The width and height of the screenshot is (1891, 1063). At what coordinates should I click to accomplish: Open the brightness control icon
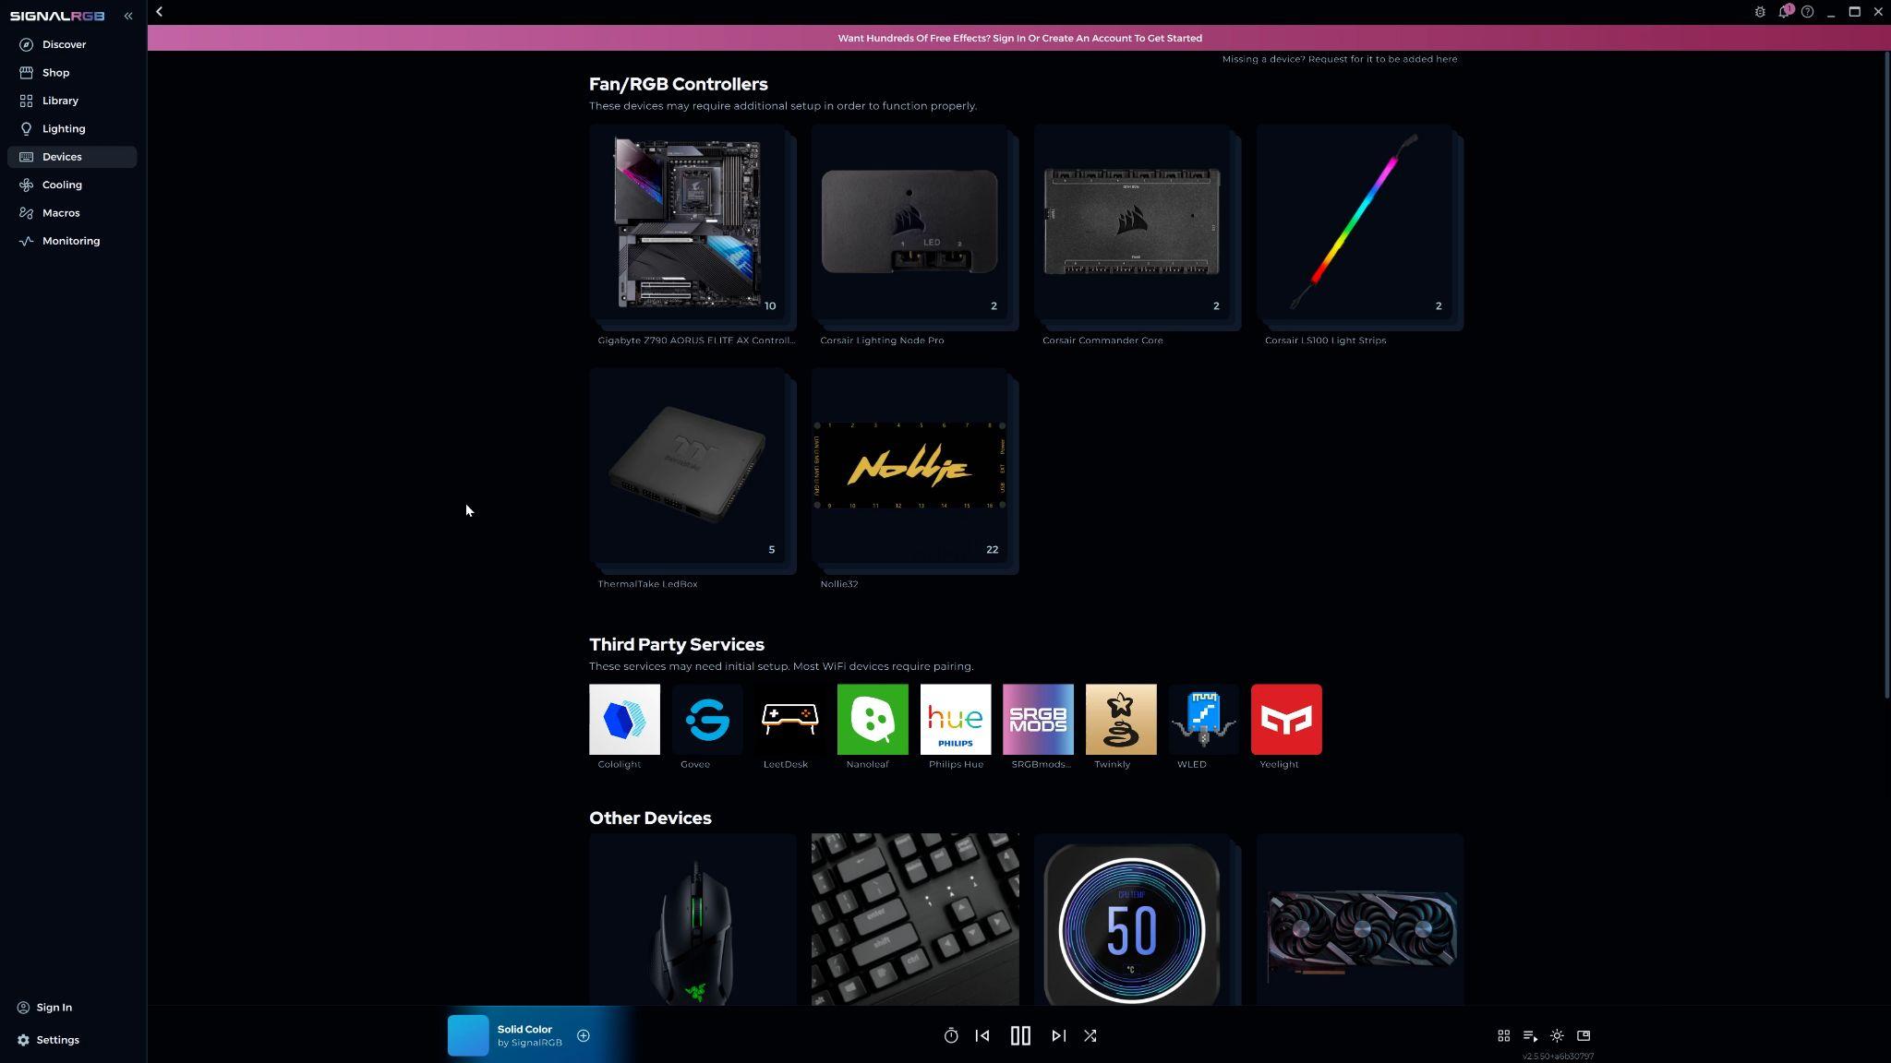[1557, 1035]
